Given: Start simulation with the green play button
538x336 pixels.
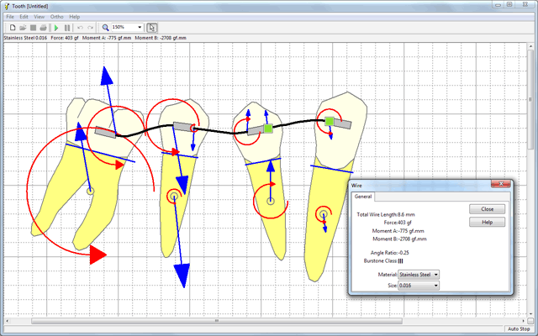Looking at the screenshot, I should (56, 28).
